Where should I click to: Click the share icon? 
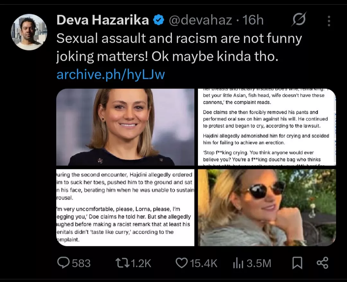click(x=322, y=263)
